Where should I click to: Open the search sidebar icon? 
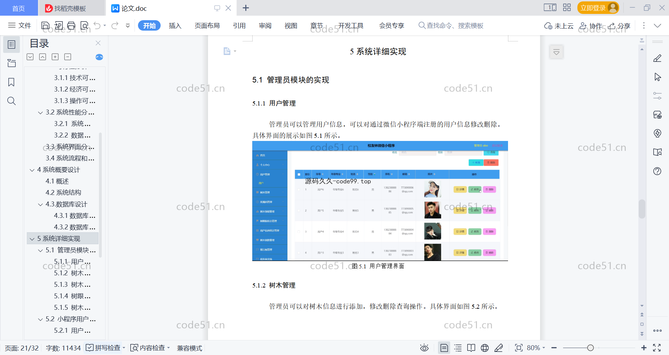(x=11, y=101)
